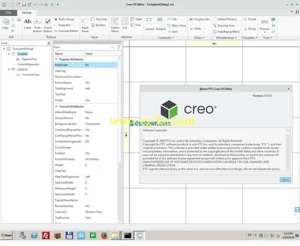300x246 pixels.
Task: Close the About PTC Creo dialog with X
Action: point(288,89)
